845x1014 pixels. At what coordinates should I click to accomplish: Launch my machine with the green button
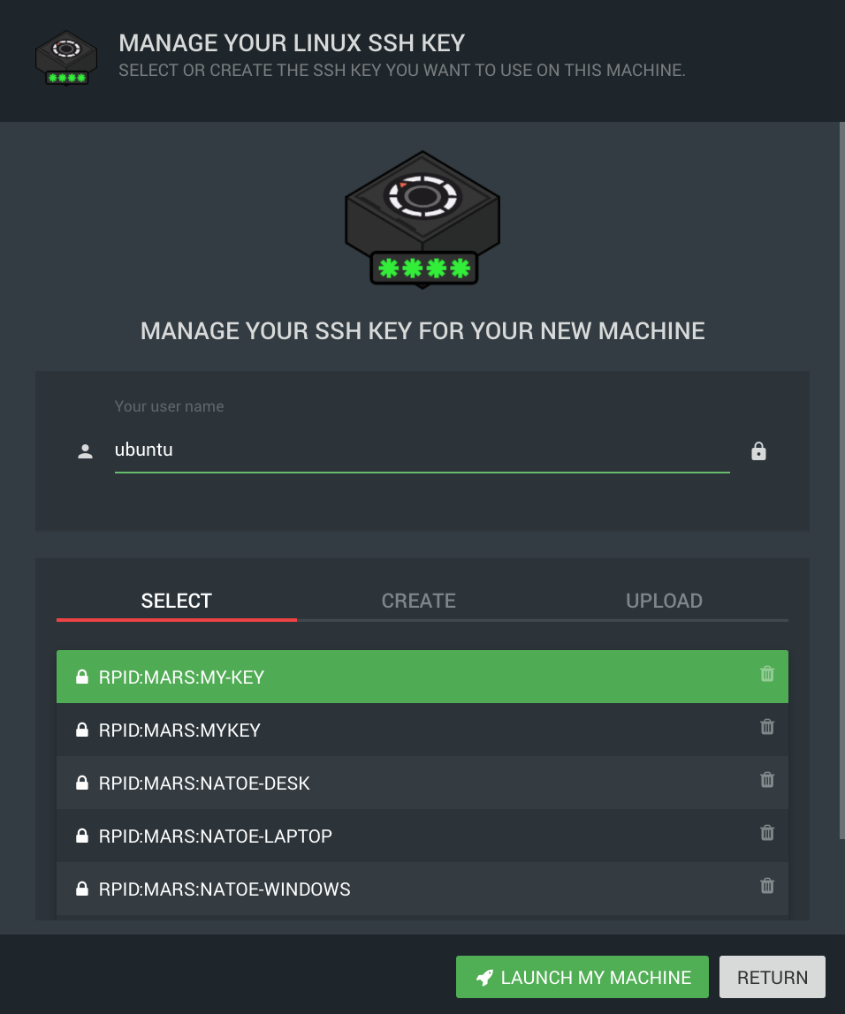[582, 977]
